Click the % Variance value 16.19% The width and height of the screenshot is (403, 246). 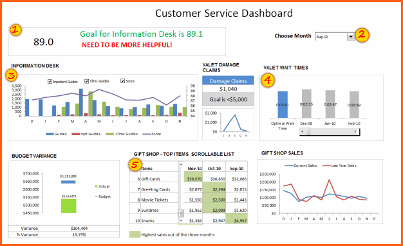coord(79,234)
